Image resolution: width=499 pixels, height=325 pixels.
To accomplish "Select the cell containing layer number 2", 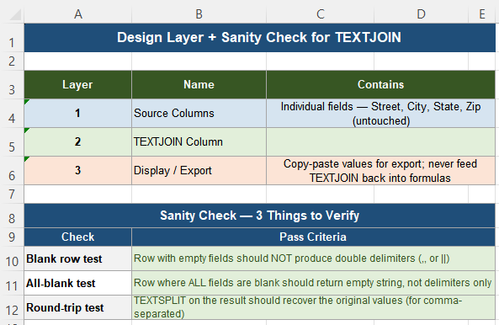I will tap(78, 142).
